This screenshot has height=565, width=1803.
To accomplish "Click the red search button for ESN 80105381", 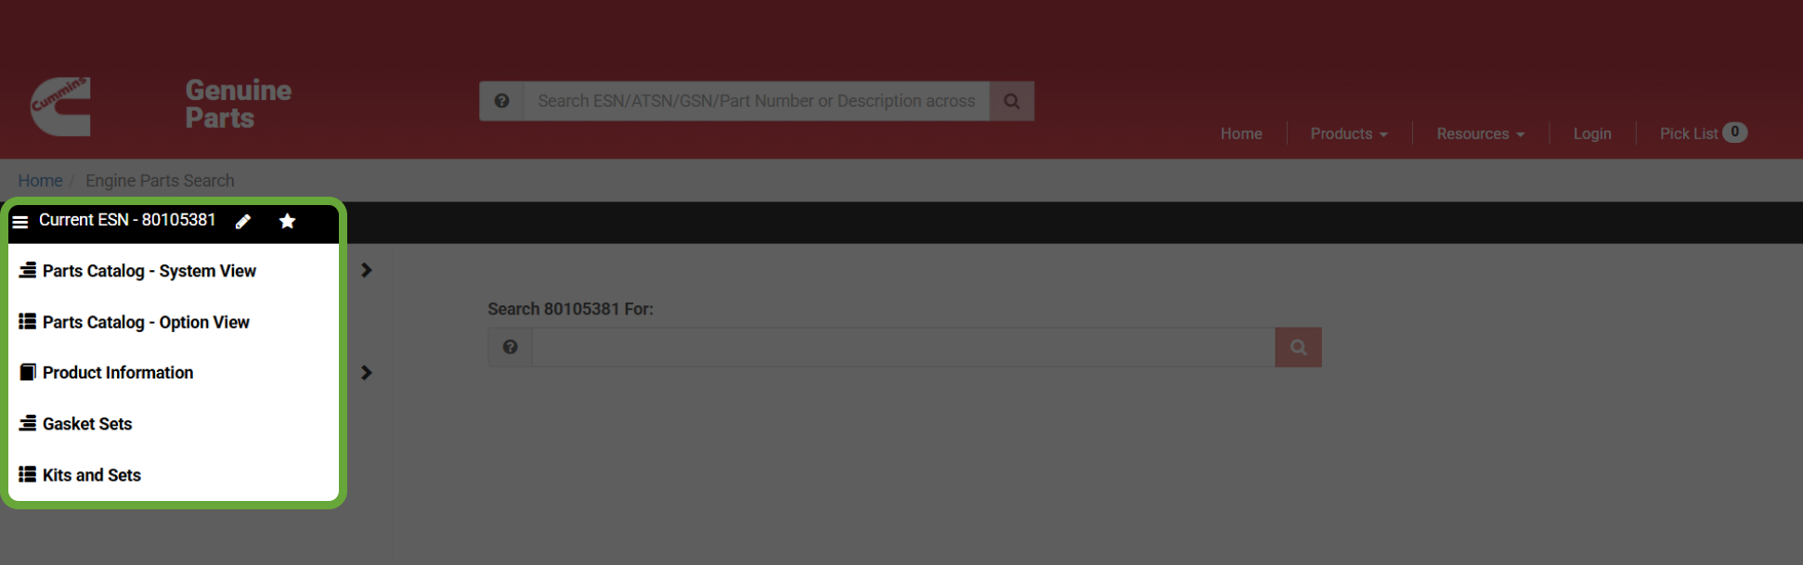I will click(x=1298, y=347).
